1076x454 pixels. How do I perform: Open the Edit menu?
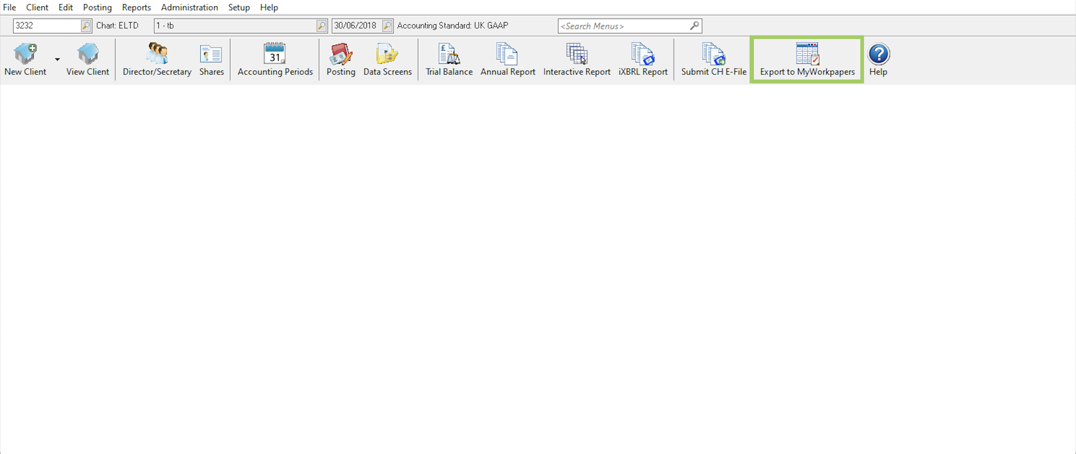(x=66, y=7)
